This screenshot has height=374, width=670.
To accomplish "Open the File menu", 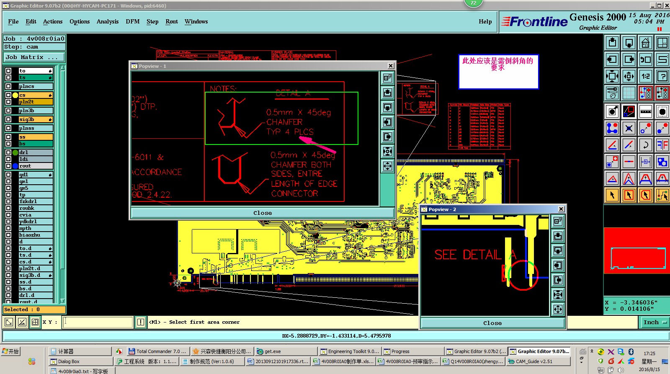I will pyautogui.click(x=13, y=21).
